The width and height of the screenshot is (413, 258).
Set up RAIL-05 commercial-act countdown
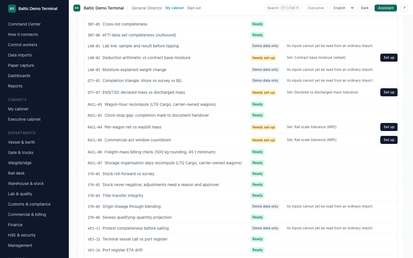pyautogui.click(x=389, y=140)
